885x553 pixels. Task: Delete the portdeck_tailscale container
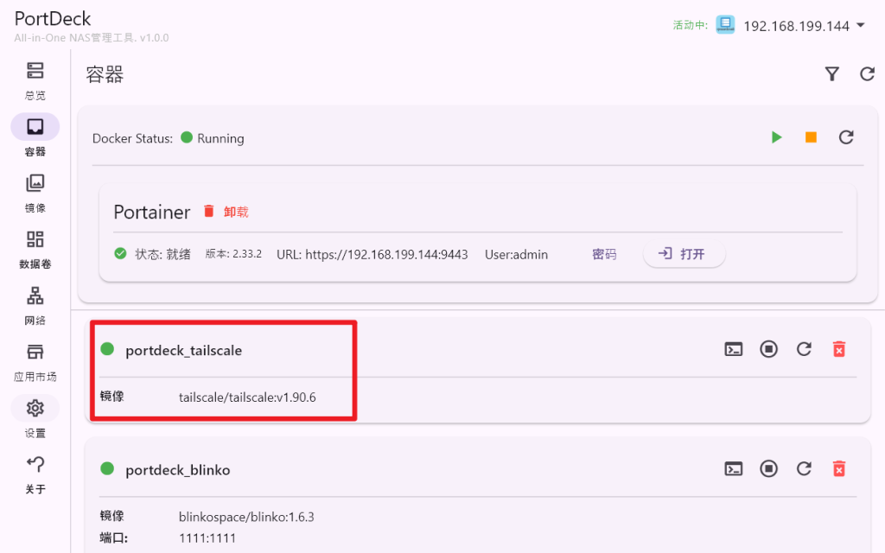point(838,349)
